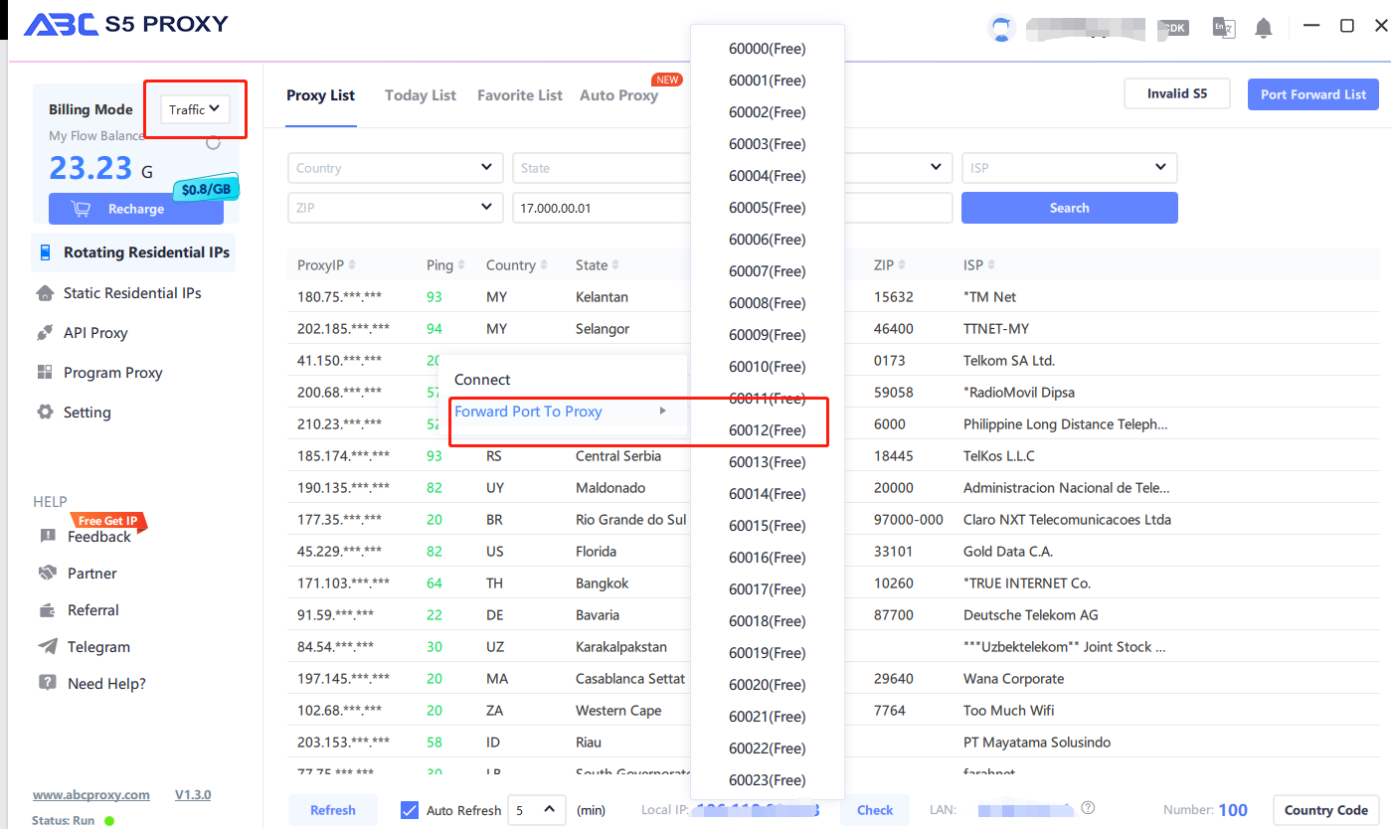Click the Casablanca Settat state cell
The height and width of the screenshot is (829, 1391).
pyautogui.click(x=630, y=679)
